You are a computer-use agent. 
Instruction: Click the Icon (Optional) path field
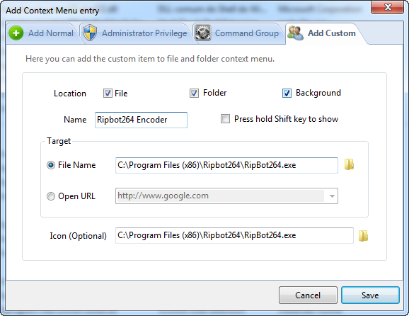coord(234,235)
